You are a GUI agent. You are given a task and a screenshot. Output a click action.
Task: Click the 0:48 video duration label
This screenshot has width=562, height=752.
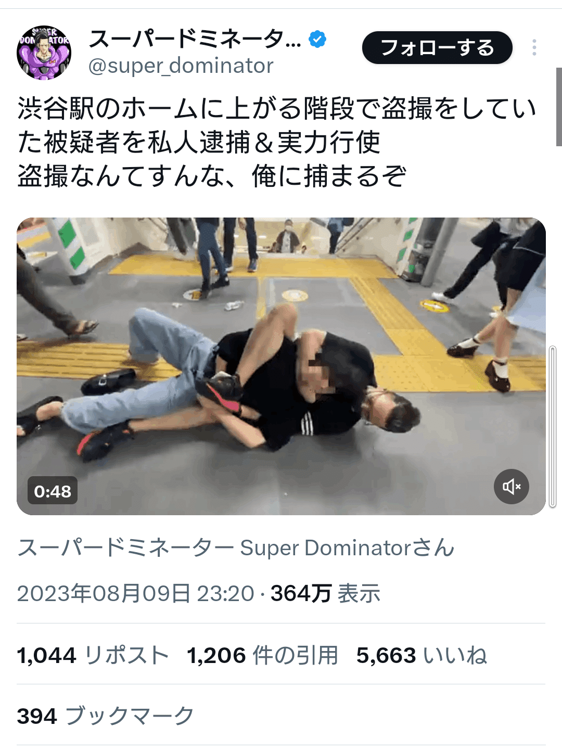(53, 491)
